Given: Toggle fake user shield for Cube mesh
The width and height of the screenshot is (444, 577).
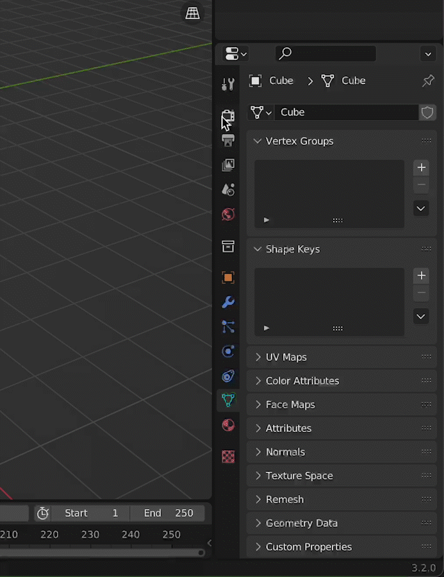Looking at the screenshot, I should coord(427,112).
